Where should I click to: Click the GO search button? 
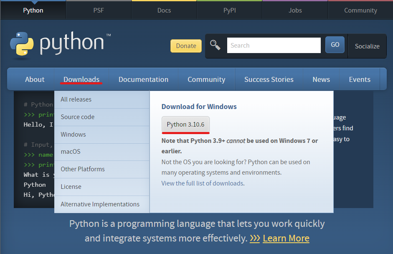tap(335, 45)
